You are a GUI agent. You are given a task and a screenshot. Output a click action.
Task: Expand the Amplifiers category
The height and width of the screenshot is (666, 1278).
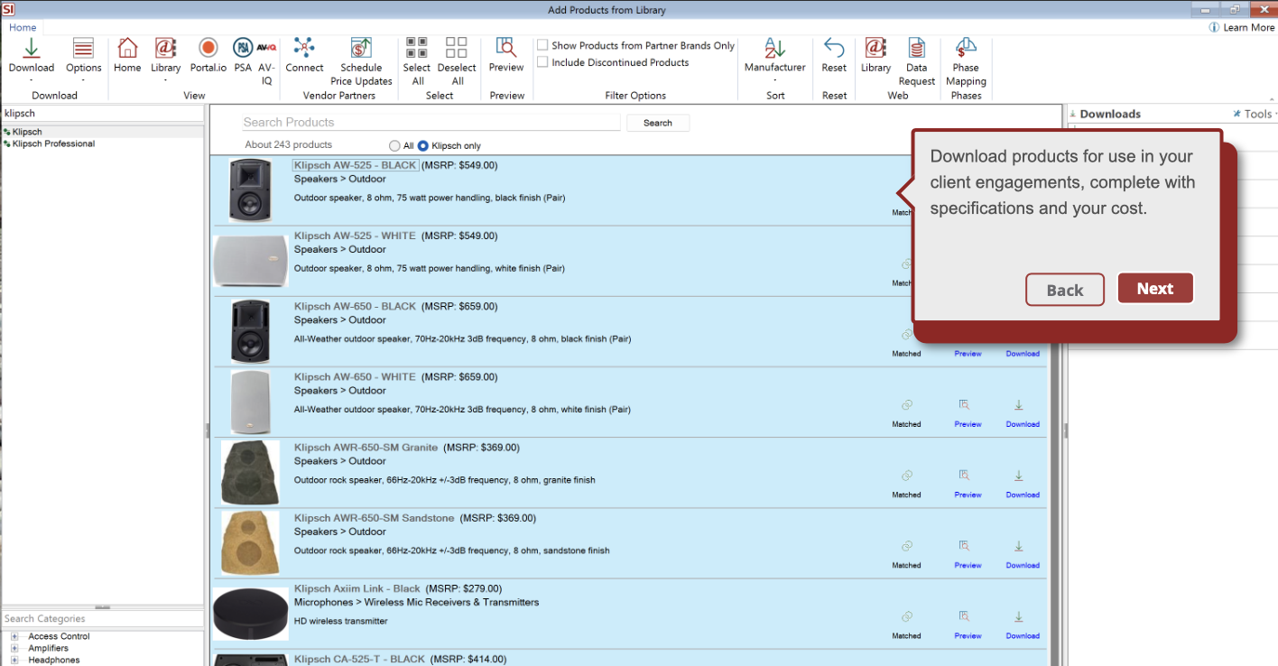(x=14, y=648)
